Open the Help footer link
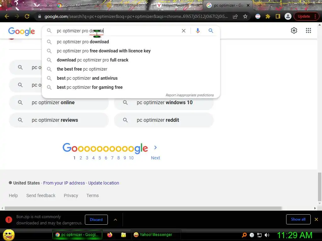The image size is (322, 241). tap(13, 195)
